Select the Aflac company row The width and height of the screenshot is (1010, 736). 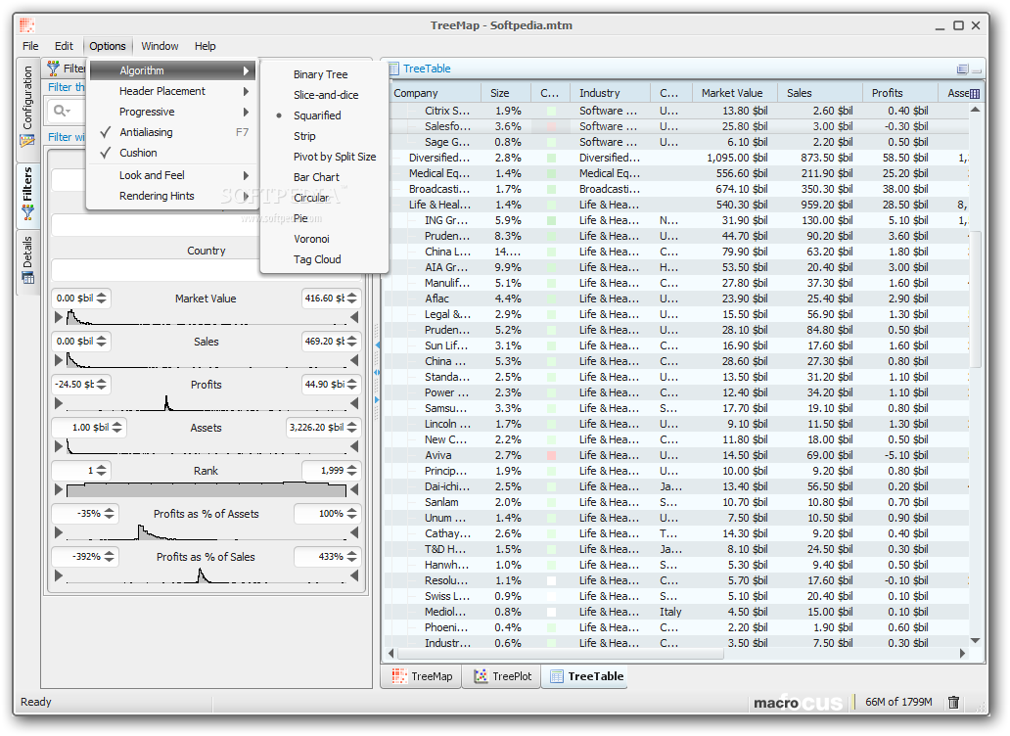[x=676, y=299]
